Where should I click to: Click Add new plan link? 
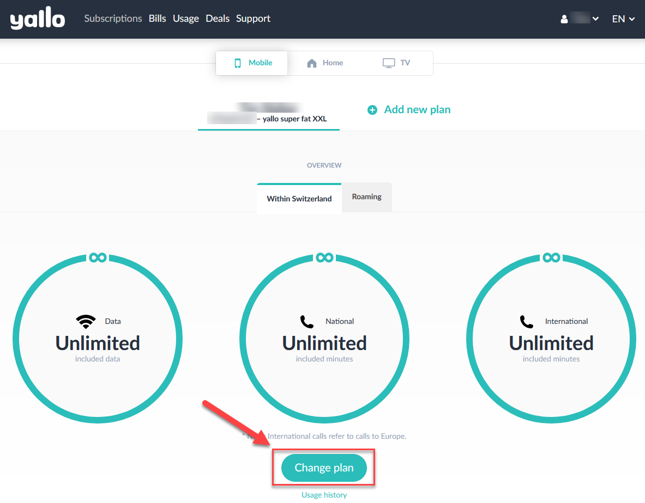[417, 109]
